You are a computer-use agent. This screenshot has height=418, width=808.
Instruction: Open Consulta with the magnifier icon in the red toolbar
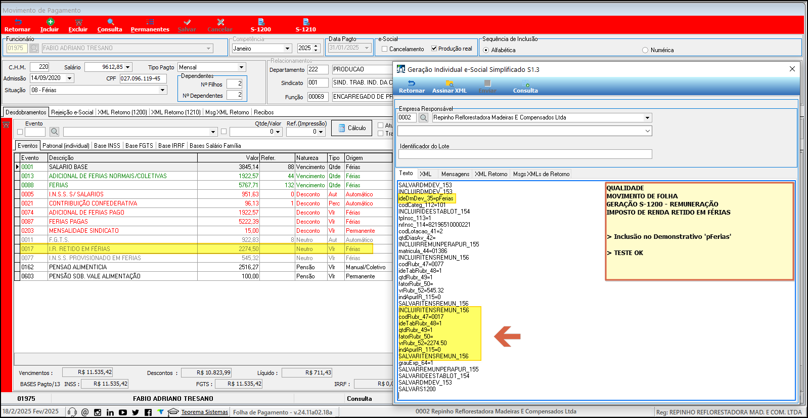110,22
